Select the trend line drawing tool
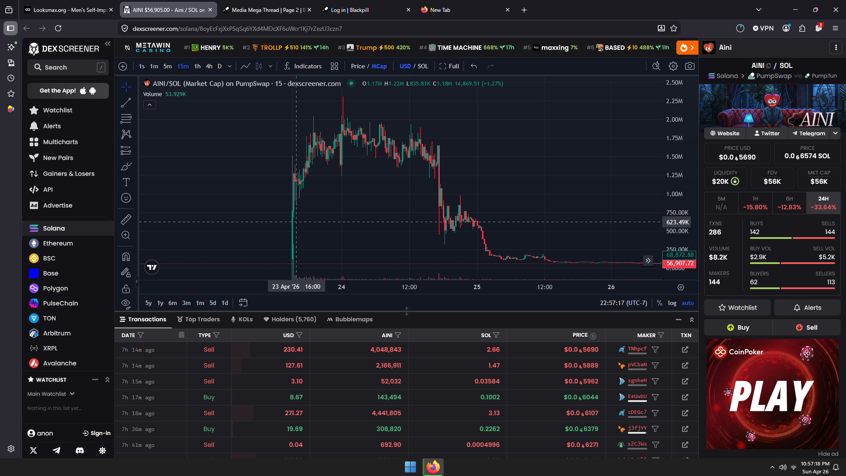Screen dimensions: 846x476 pyautogui.click(x=126, y=103)
